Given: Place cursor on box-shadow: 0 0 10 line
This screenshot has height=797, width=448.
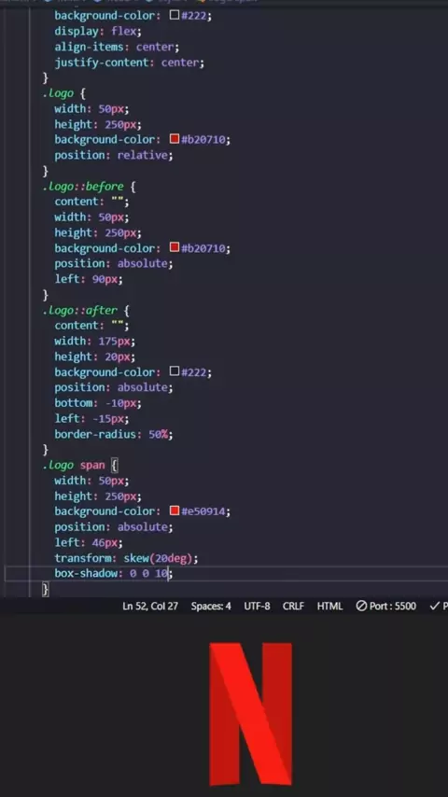Looking at the screenshot, I should 114,573.
